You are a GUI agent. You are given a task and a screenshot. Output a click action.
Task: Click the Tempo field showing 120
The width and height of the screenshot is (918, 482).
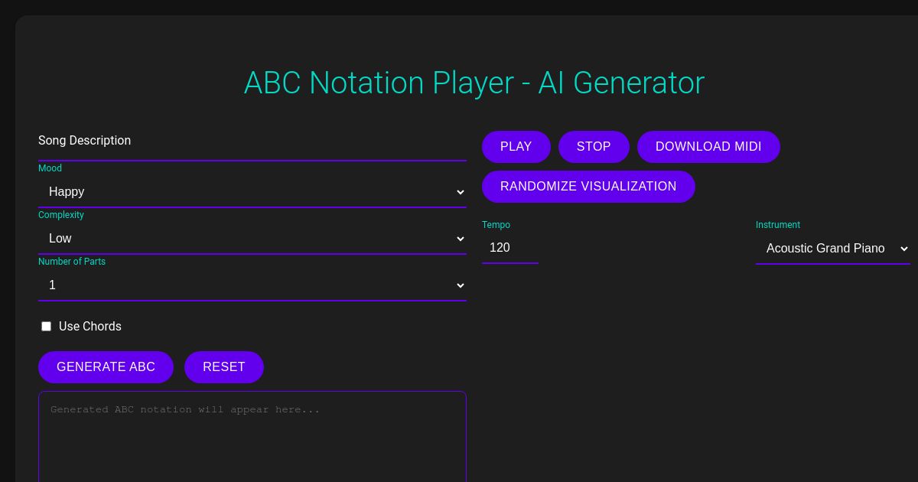tap(510, 248)
